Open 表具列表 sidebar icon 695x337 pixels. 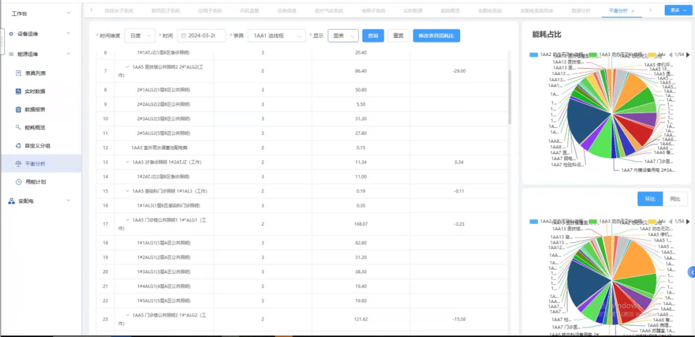(x=18, y=73)
